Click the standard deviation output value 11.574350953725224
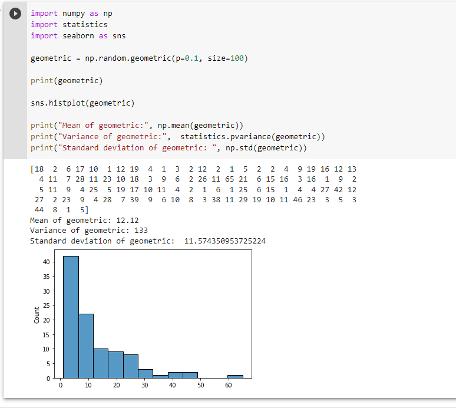 pyautogui.click(x=225, y=241)
